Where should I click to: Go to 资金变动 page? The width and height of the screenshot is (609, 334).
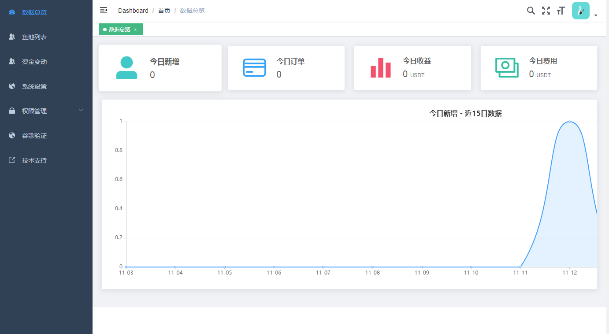(x=34, y=62)
